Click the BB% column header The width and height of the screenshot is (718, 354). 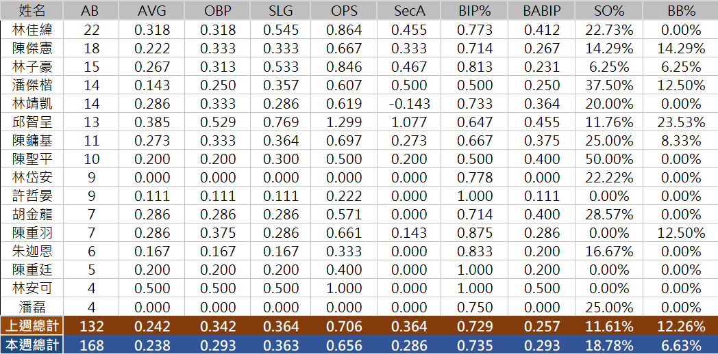point(681,10)
